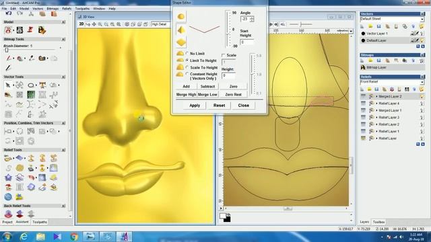Collapse the Vector Tools section
Viewport: 431px width, 242px height.
[x=63, y=77]
